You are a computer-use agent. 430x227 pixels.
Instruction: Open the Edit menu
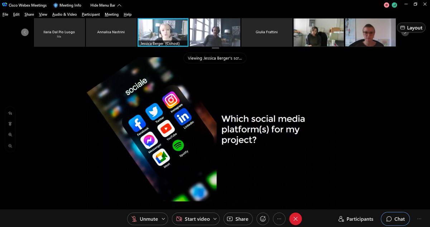click(x=16, y=14)
